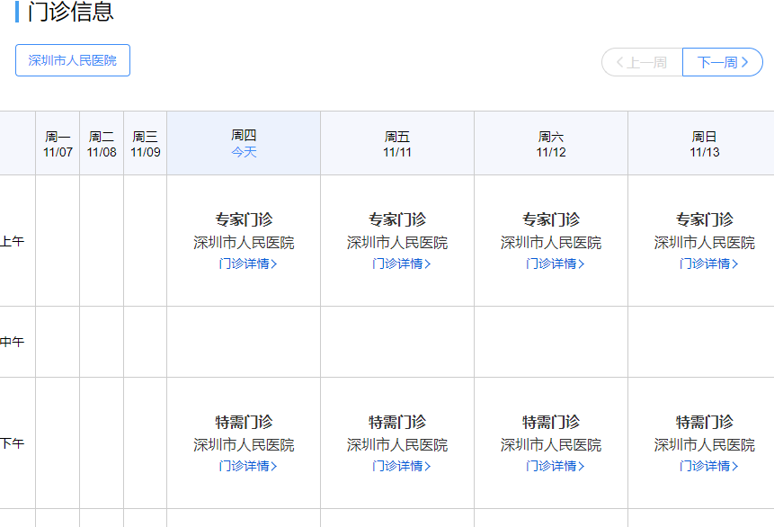The width and height of the screenshot is (774, 527).
Task: Click the 上一周 previous week button
Action: [x=642, y=62]
